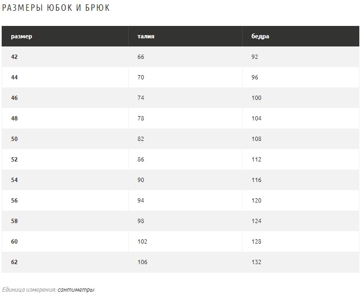Click size 46 in размер column
Screen dimensions: 361x296
[14, 98]
